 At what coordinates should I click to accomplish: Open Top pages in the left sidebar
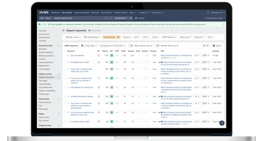[x=43, y=81]
